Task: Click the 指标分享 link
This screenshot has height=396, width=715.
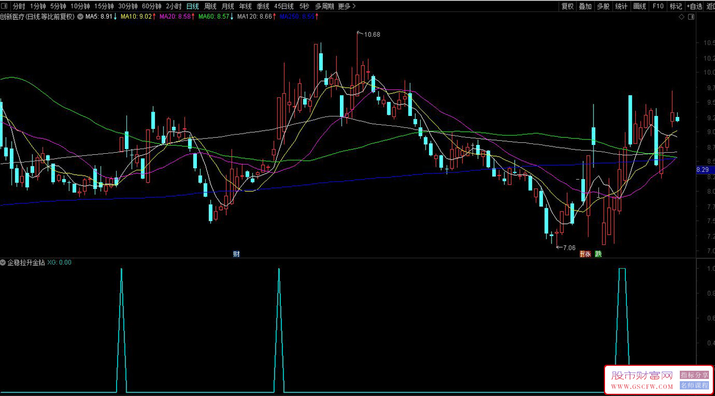Action: 695,375
